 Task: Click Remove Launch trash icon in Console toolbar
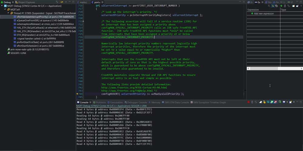pos(252,102)
